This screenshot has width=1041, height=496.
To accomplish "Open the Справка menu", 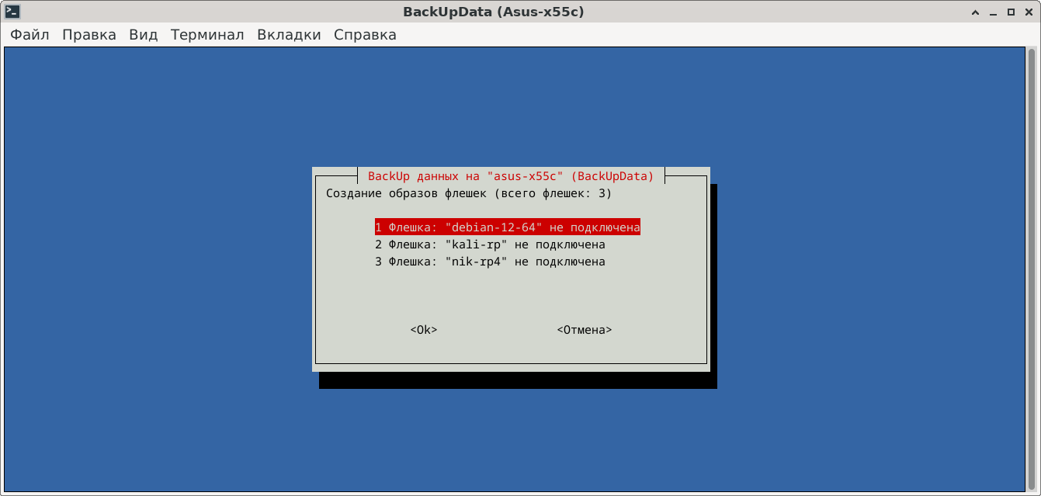I will (365, 35).
